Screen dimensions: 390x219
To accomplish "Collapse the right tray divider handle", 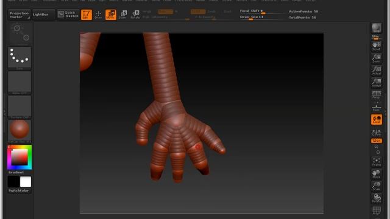I will coord(386,113).
